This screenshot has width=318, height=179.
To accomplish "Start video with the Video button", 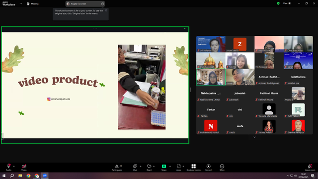I will point(24,167).
